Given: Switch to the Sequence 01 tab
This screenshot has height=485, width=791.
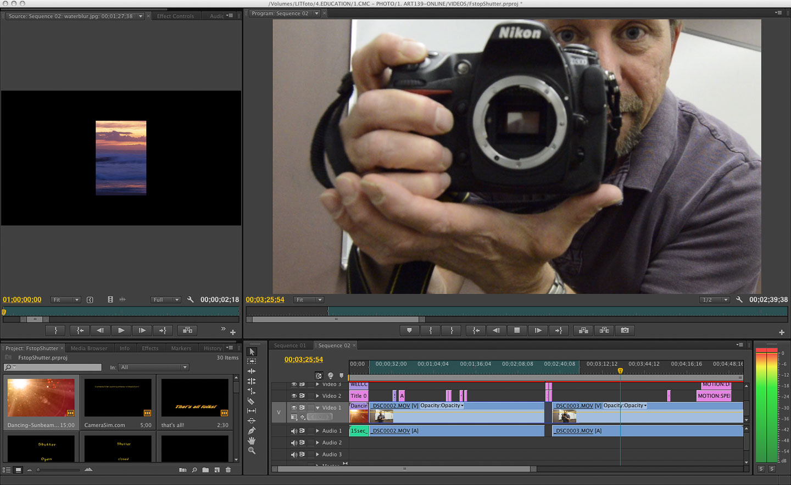Looking at the screenshot, I should pos(290,345).
